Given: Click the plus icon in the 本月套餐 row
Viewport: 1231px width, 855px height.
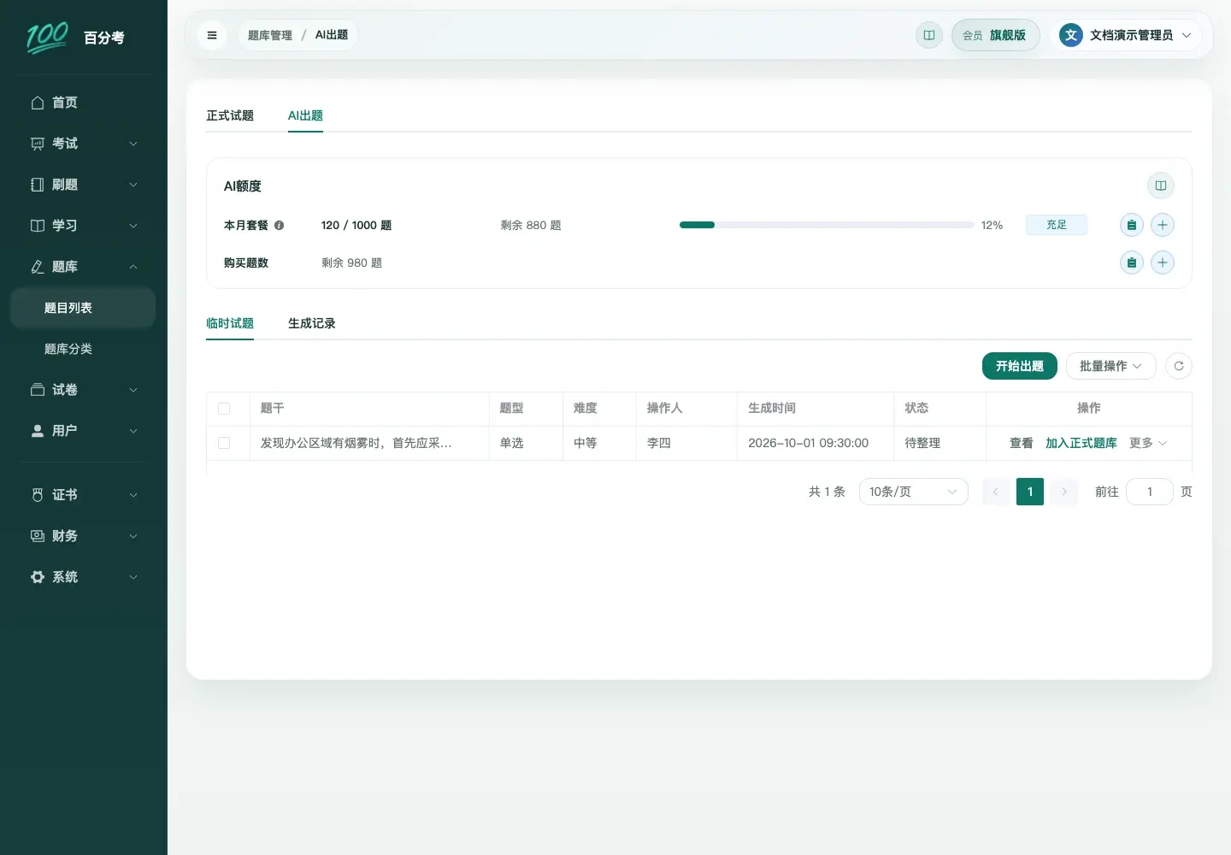Looking at the screenshot, I should [x=1163, y=225].
